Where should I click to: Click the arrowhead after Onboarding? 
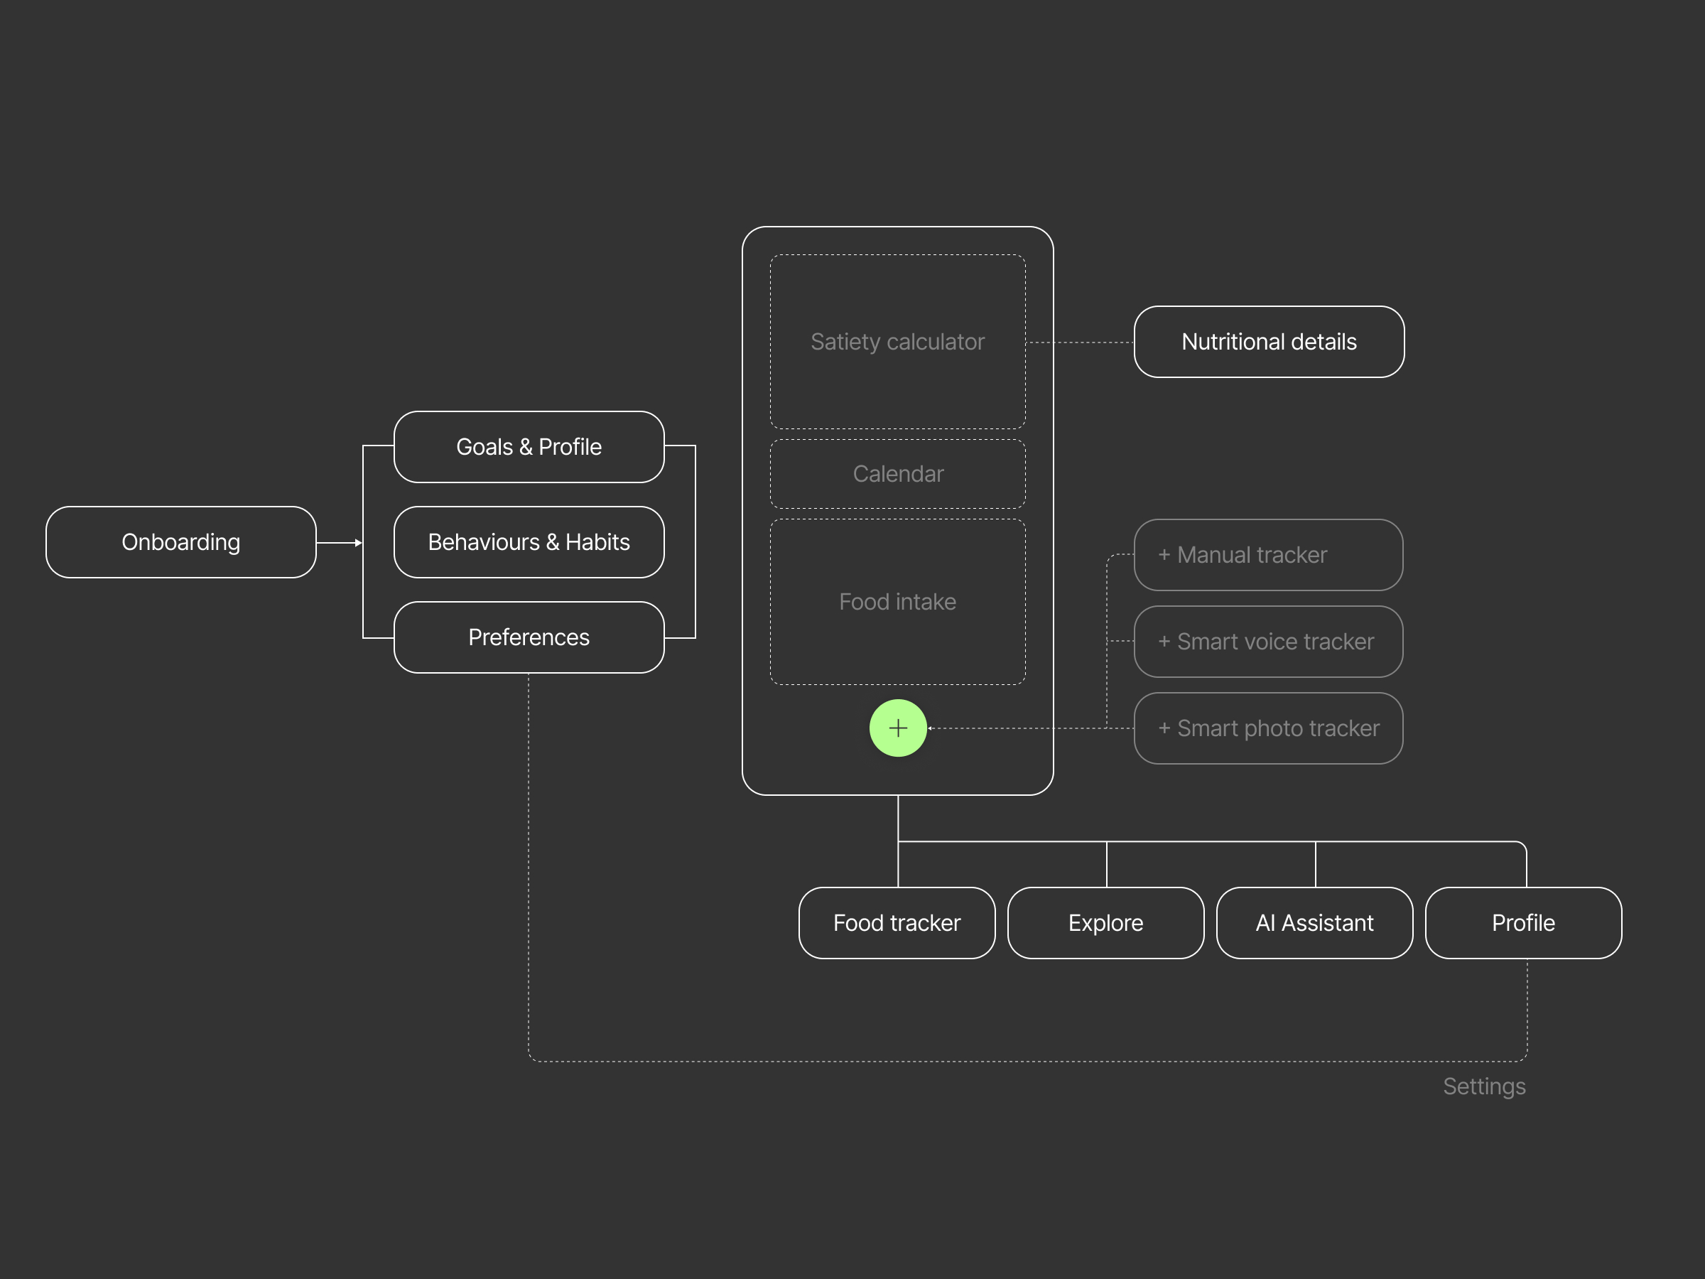click(359, 543)
